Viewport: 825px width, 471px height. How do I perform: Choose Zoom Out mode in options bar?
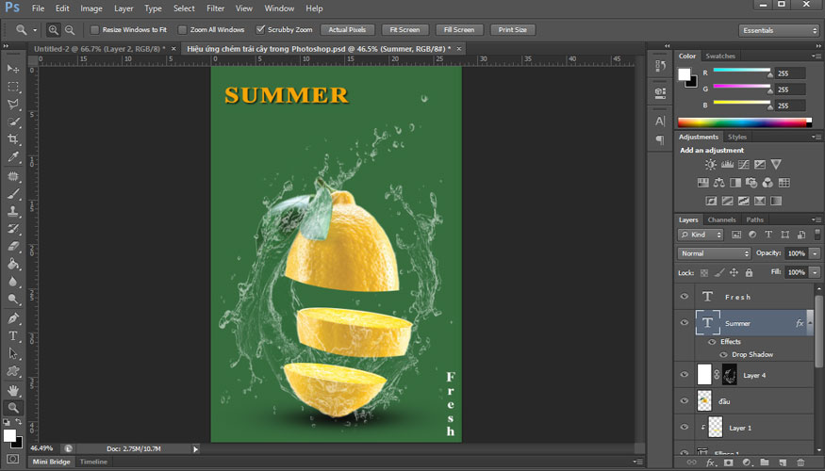pos(70,30)
